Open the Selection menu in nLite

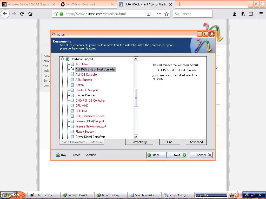tap(90, 155)
